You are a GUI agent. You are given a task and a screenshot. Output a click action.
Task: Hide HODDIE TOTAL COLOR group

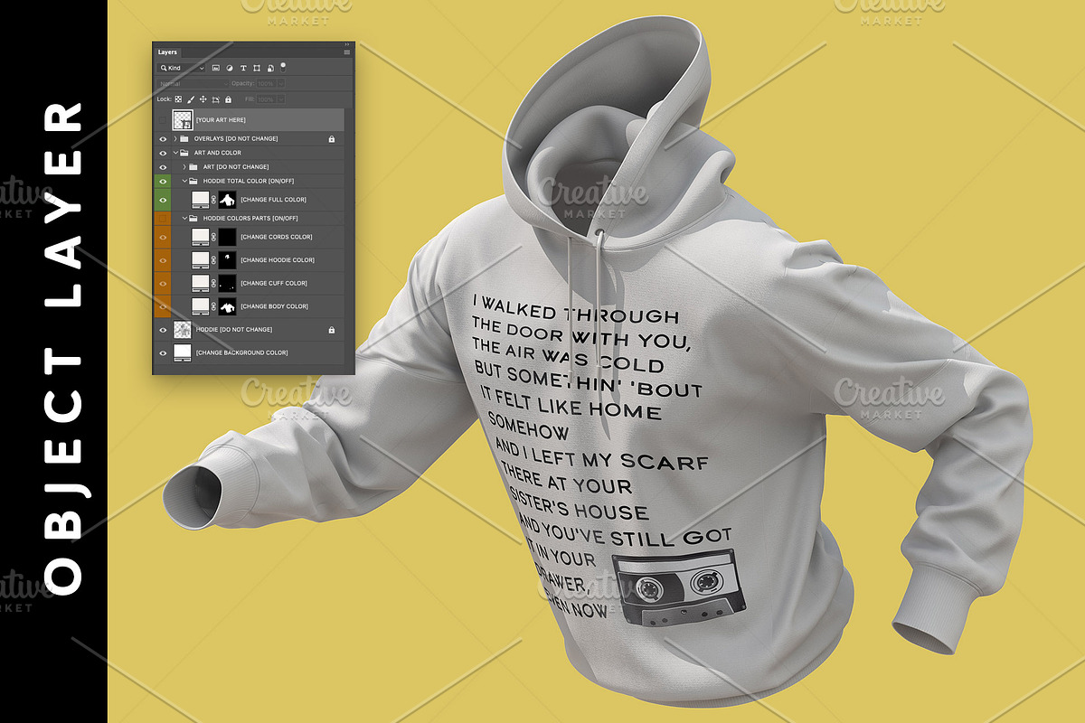click(x=163, y=181)
